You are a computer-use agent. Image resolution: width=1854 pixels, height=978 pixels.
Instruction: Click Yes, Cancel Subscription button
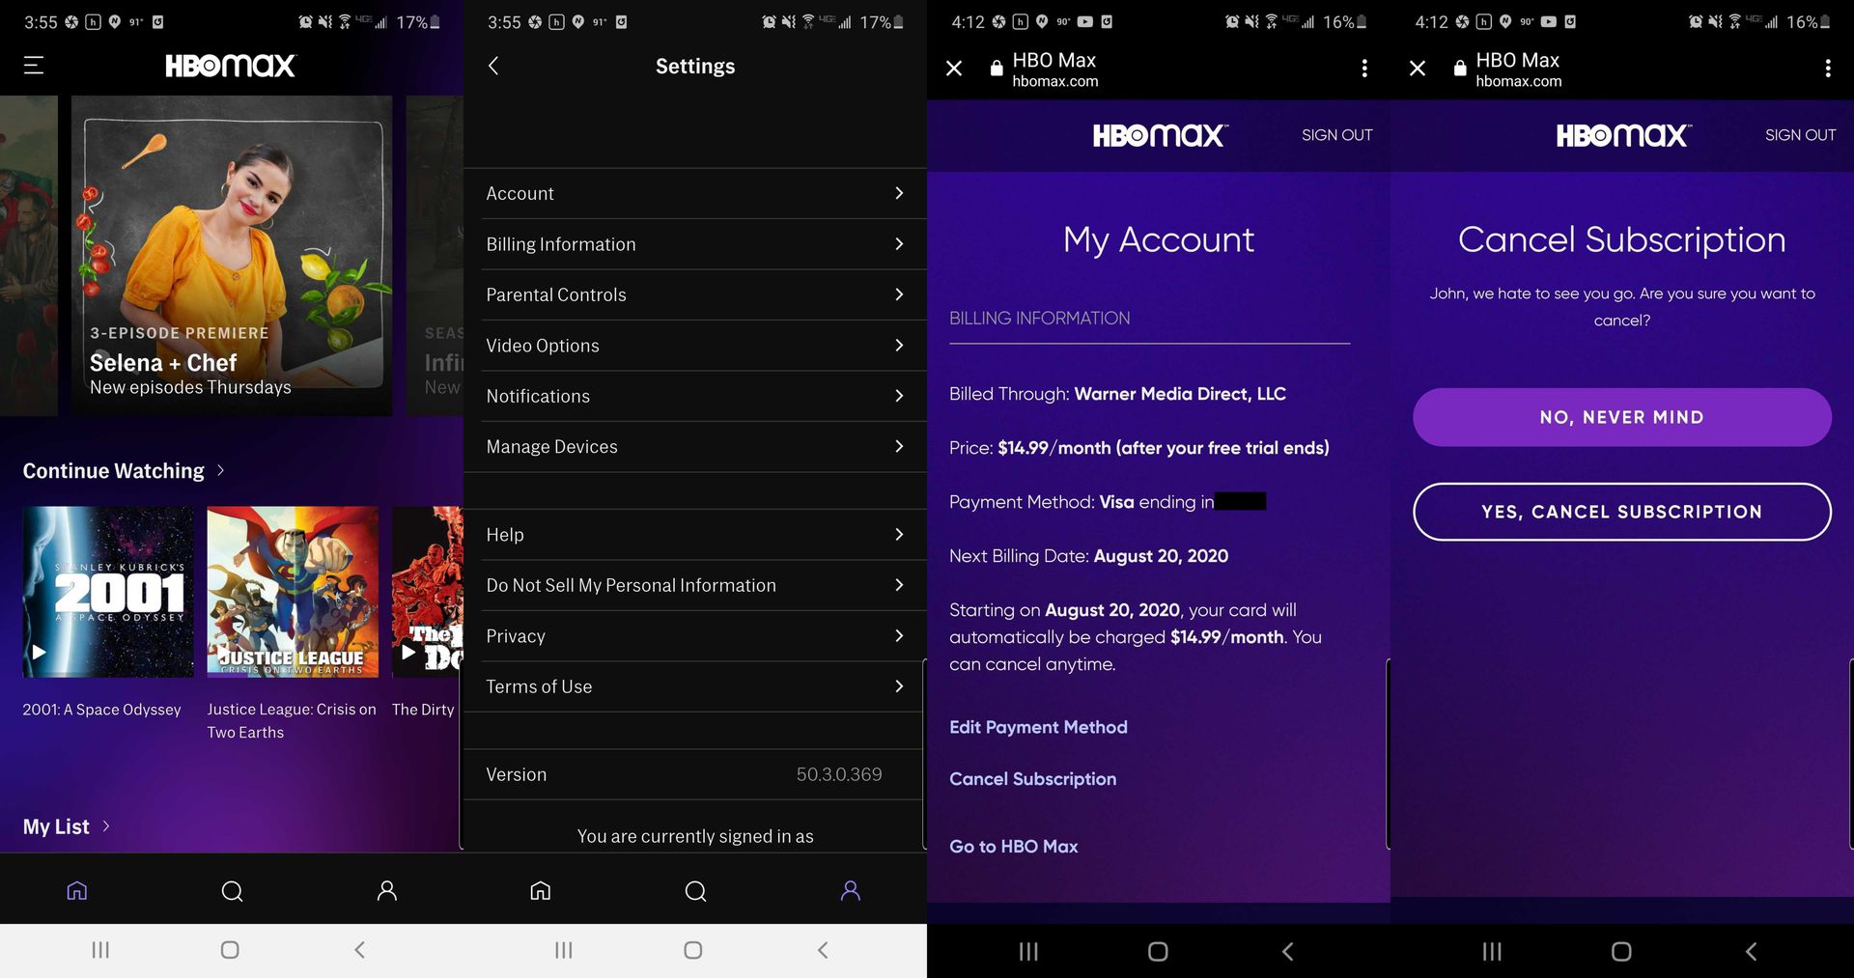[1622, 512]
